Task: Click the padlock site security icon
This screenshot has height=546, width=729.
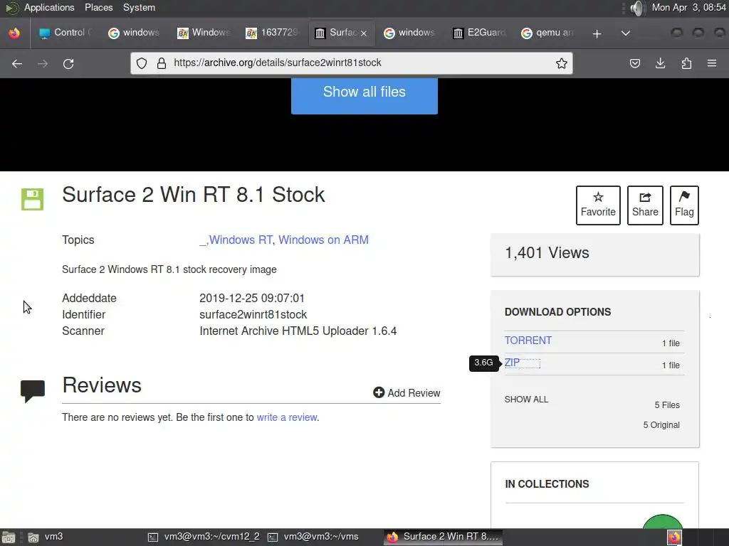Action: pos(162,63)
